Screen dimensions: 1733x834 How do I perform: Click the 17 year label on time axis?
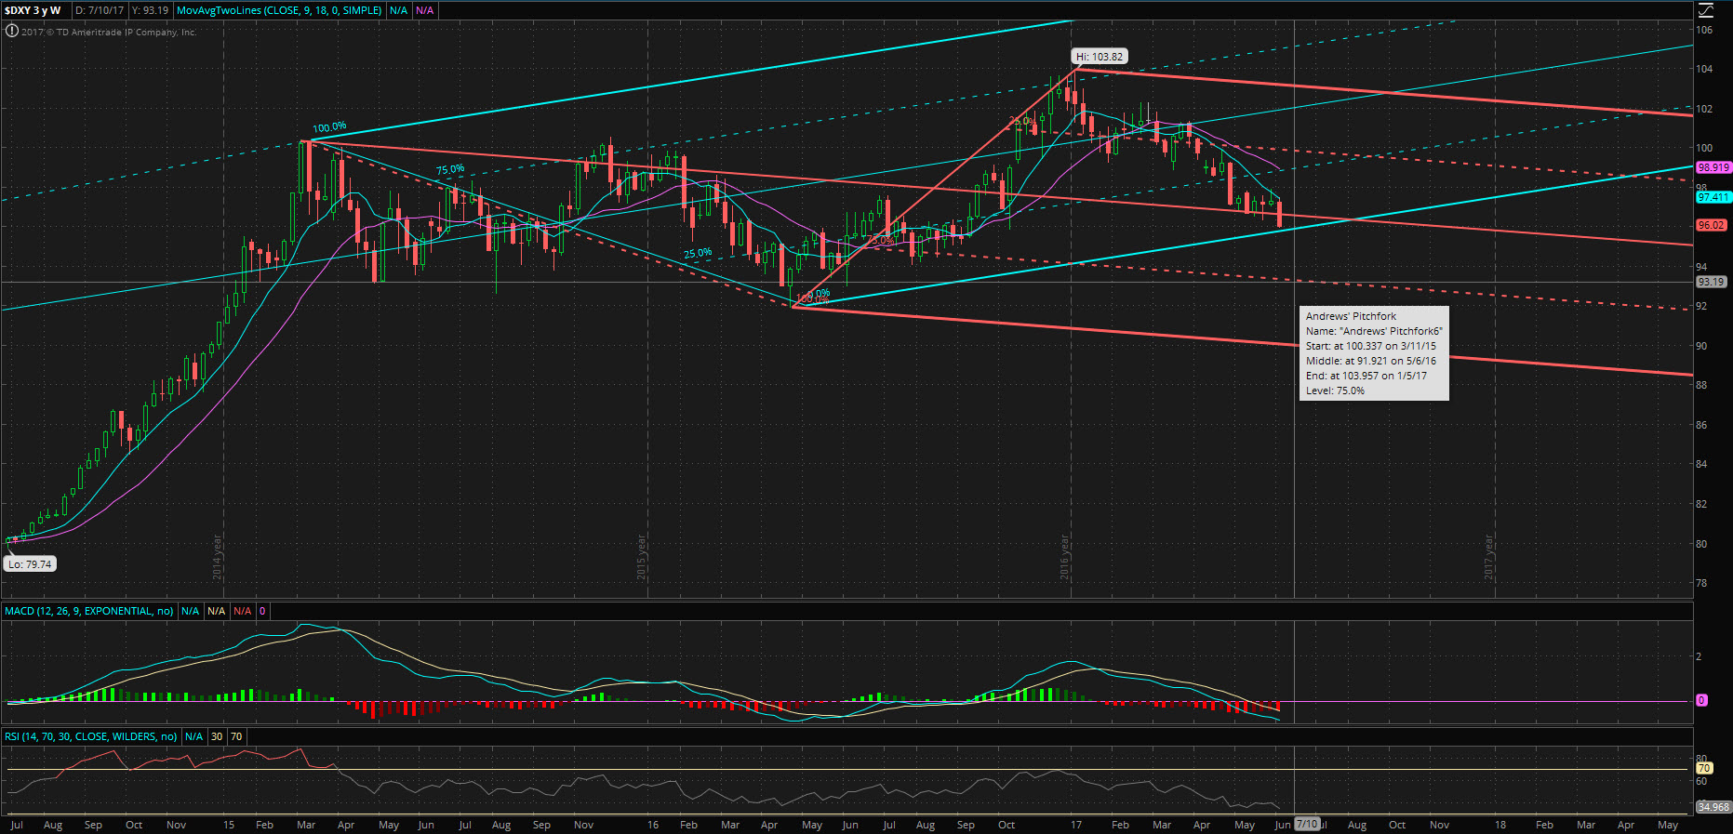1076,825
